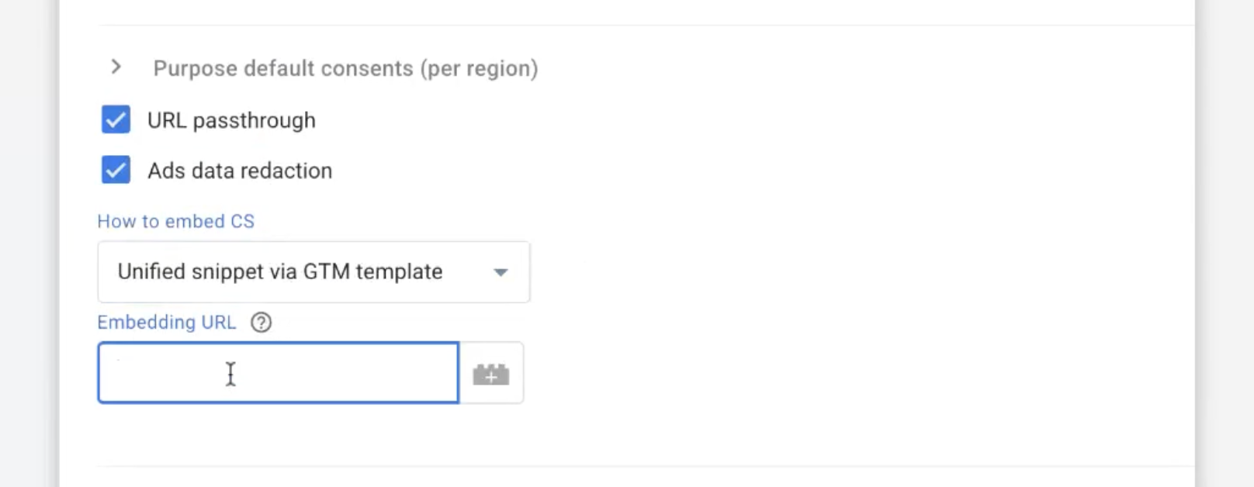Click the "Purpose default consents (per region)" heading

pos(345,68)
